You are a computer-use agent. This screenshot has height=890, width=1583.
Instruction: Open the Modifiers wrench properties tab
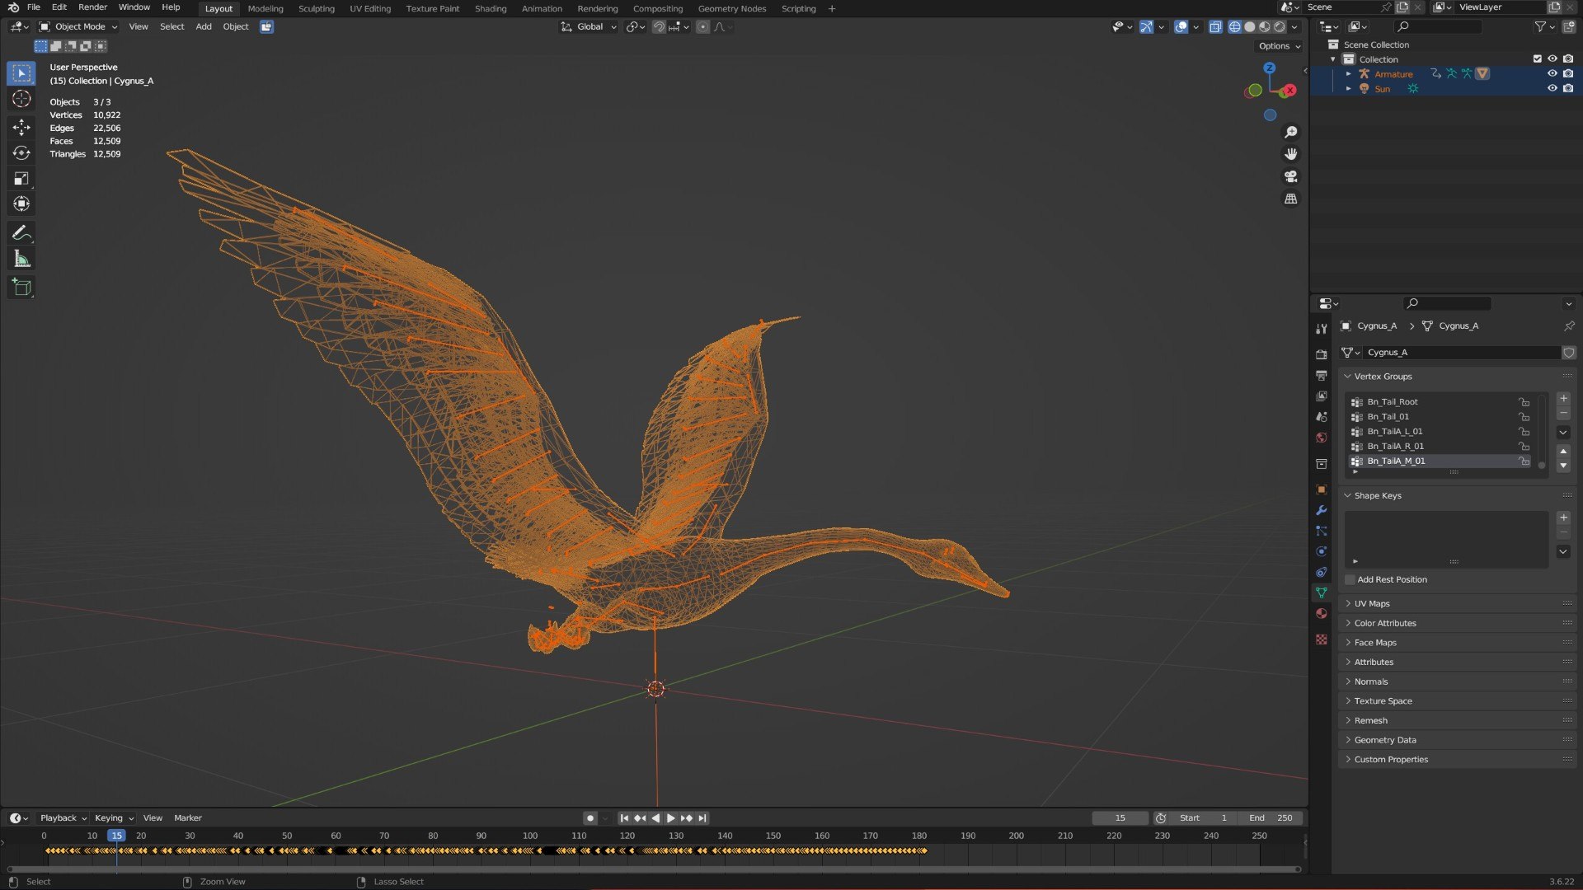coord(1322,510)
